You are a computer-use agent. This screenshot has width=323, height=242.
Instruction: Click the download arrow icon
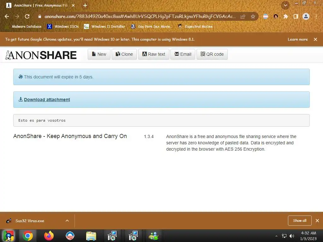21,99
